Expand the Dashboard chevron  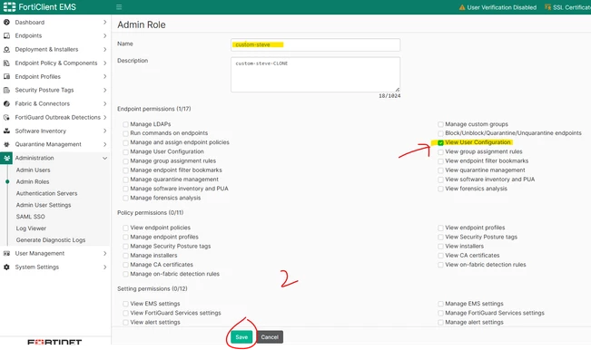(x=104, y=22)
